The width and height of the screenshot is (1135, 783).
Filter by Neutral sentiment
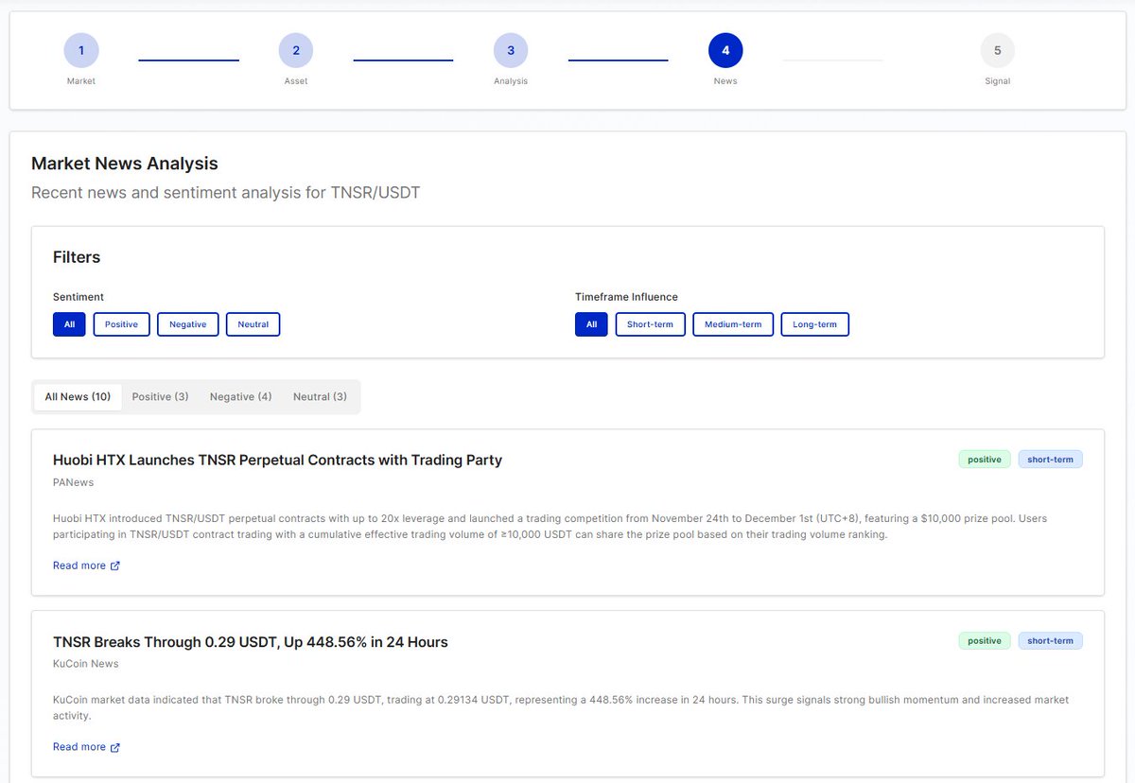[253, 324]
